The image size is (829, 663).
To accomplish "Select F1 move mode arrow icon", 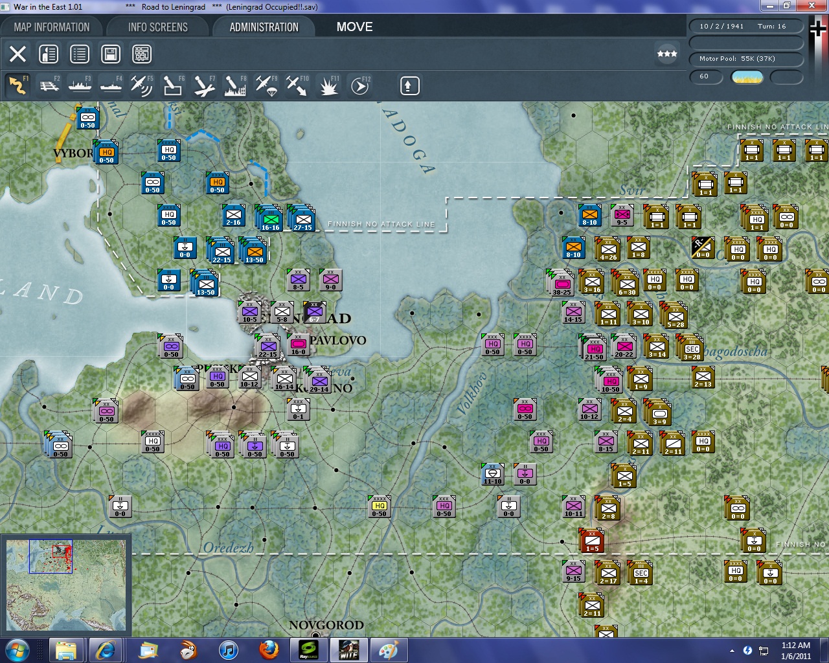I will pos(17,85).
